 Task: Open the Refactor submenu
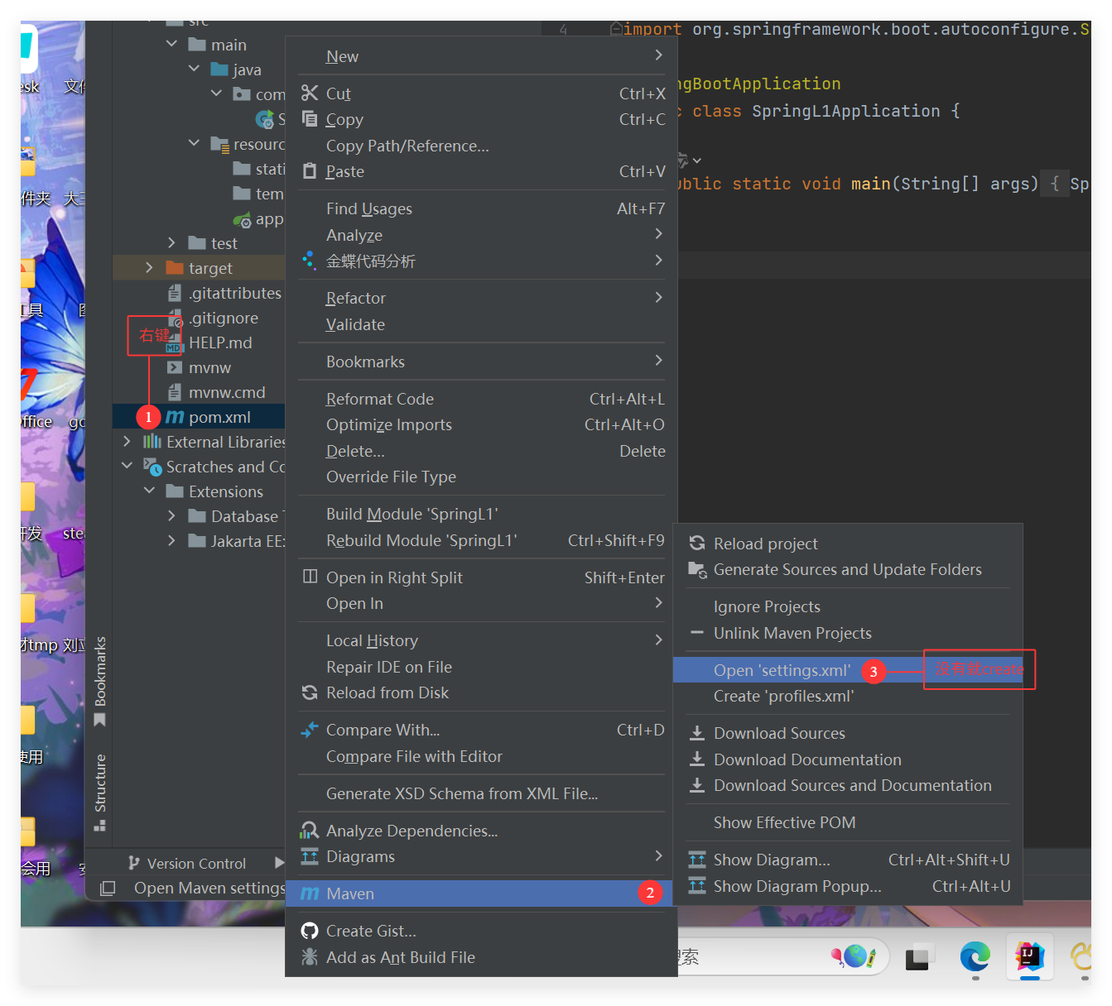481,298
